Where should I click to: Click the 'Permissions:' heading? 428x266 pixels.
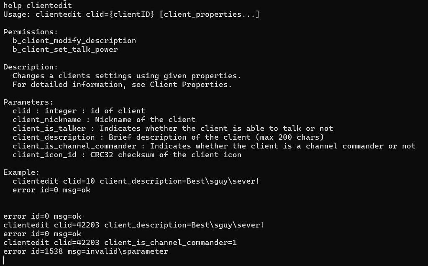pyautogui.click(x=31, y=32)
